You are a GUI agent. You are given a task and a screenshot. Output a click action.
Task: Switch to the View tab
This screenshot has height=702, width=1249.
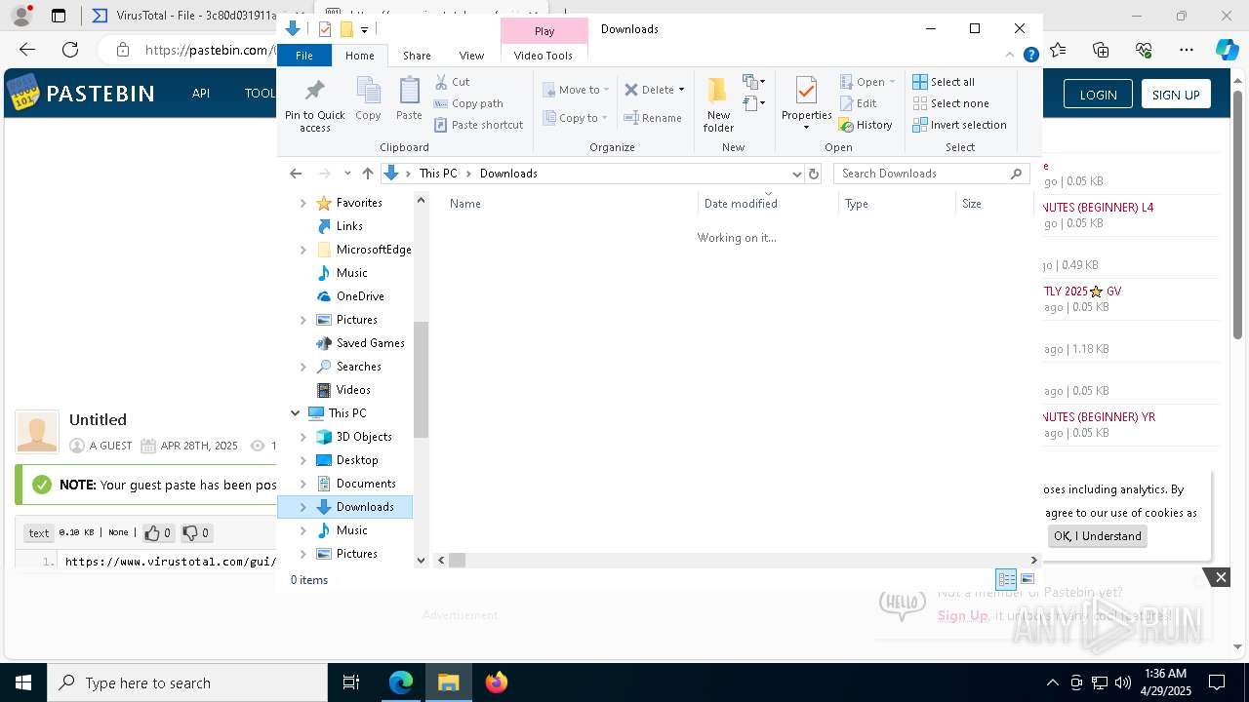point(471,56)
